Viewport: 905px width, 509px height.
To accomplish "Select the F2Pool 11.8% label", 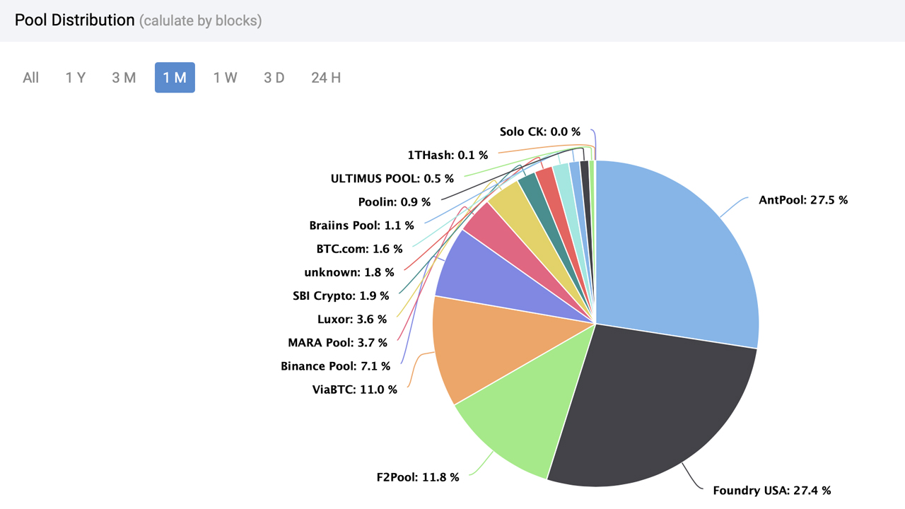I will [418, 477].
